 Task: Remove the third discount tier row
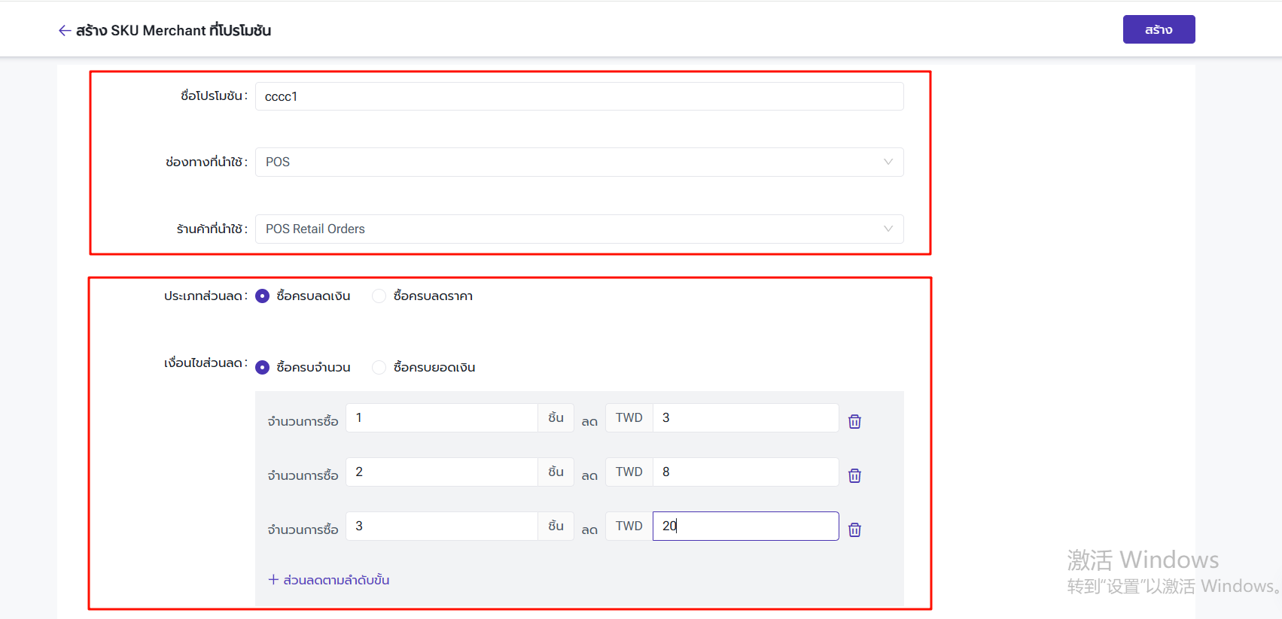tap(854, 529)
